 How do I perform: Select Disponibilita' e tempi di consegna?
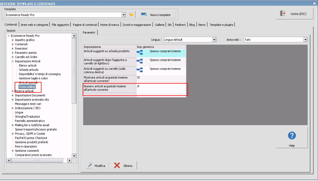pos(40,74)
